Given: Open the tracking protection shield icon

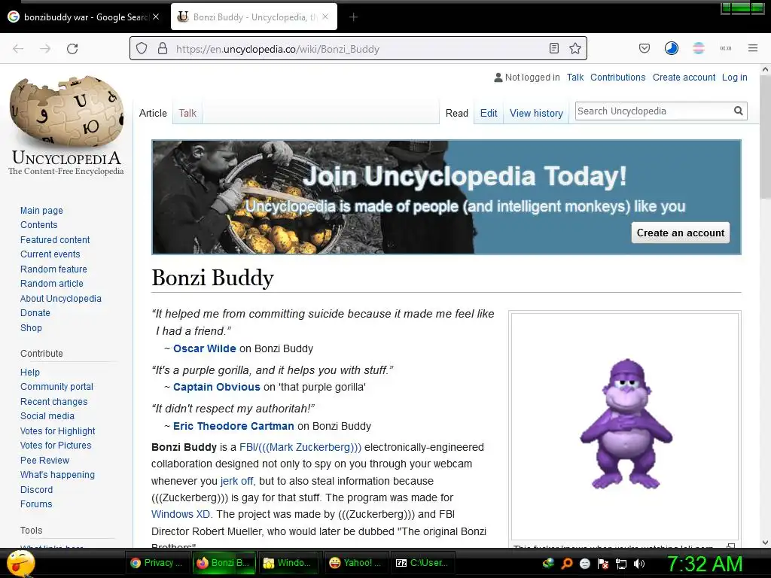Looking at the screenshot, I should tap(142, 49).
